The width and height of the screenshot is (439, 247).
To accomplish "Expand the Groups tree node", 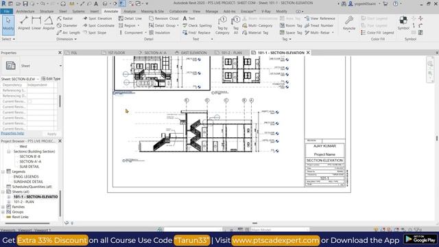I will click(x=3, y=212).
